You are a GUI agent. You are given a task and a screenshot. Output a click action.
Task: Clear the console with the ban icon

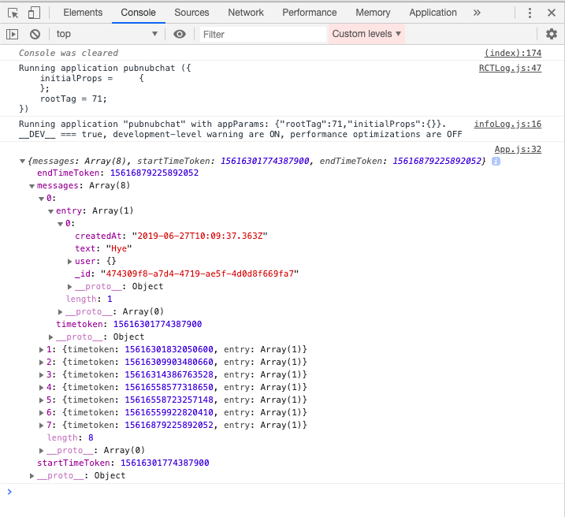click(x=35, y=34)
